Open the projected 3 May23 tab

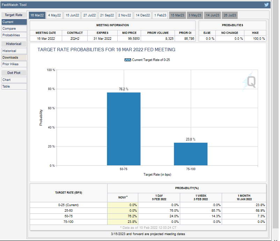click(x=195, y=15)
